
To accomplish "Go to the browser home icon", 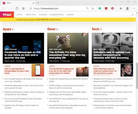I will point(23,8).
